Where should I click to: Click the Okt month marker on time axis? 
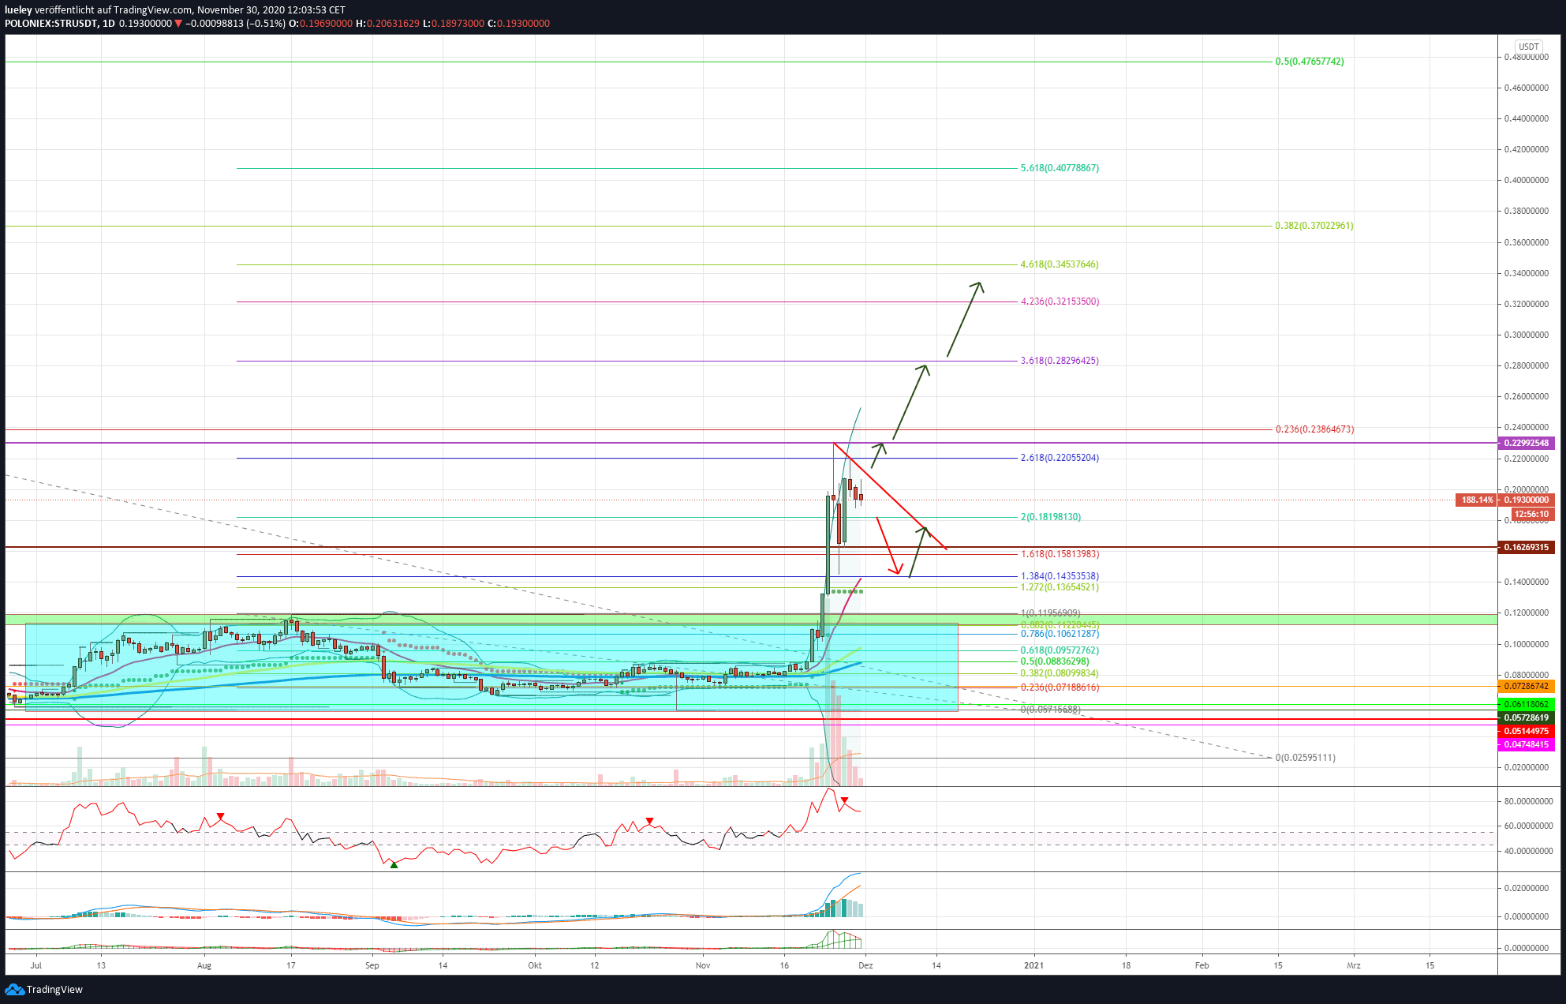(x=535, y=965)
